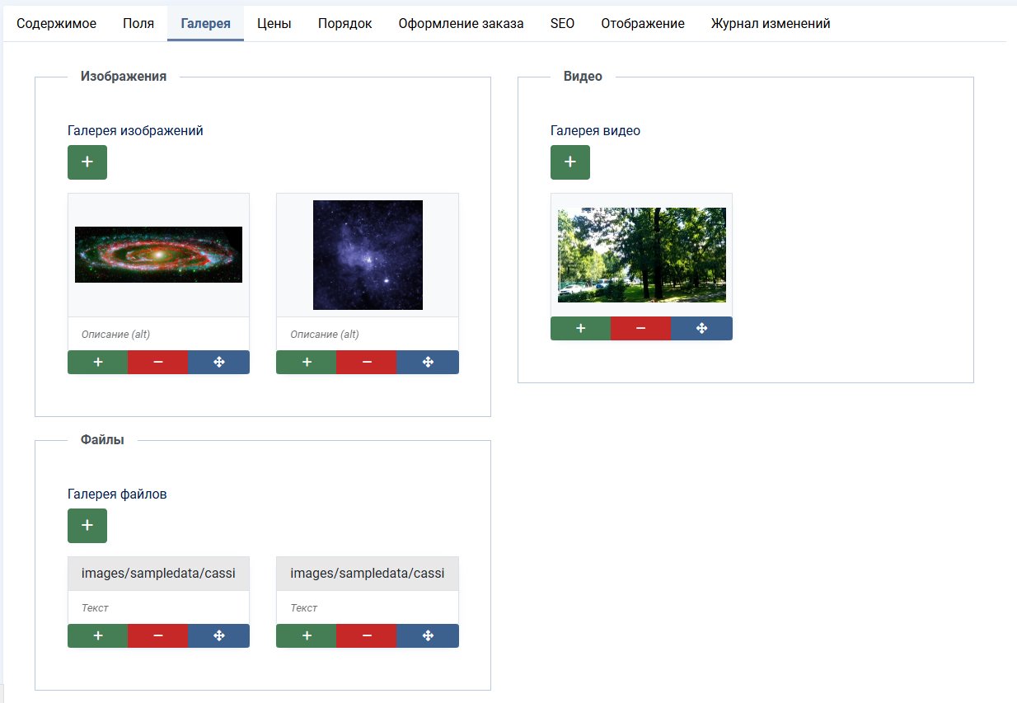Open the SEO tab
This screenshot has width=1017, height=703.
tap(562, 24)
